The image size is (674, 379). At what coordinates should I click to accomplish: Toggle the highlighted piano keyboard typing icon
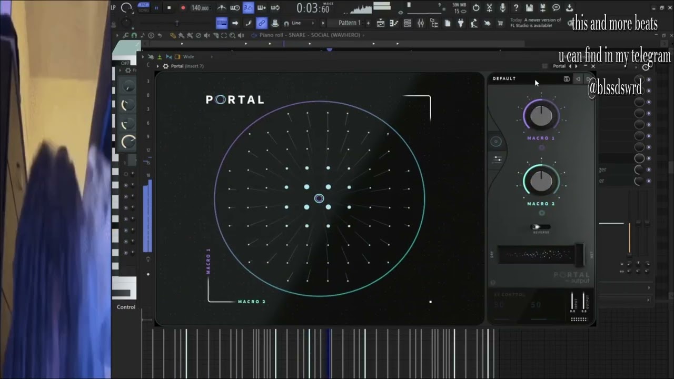[222, 23]
